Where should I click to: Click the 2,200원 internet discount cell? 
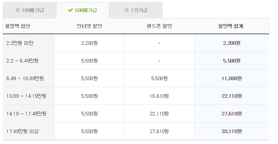pyautogui.click(x=89, y=43)
